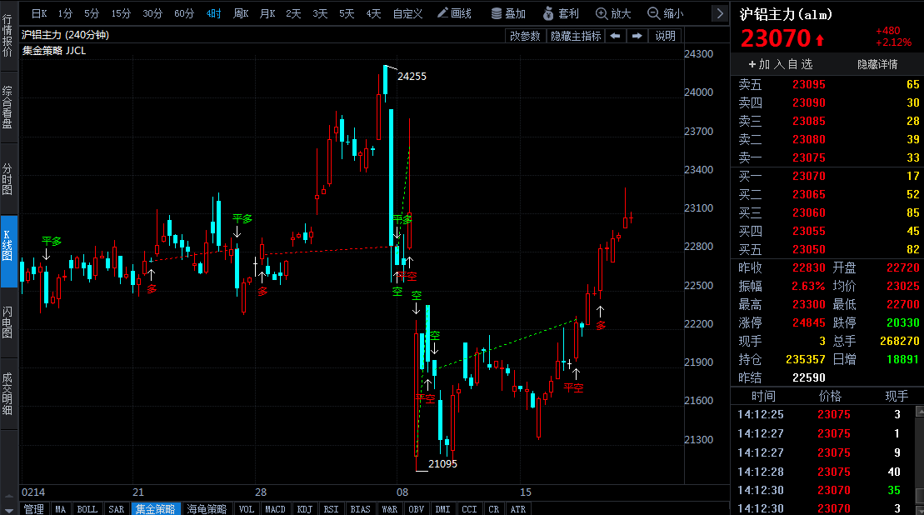Switch to 5天 period

pos(347,13)
